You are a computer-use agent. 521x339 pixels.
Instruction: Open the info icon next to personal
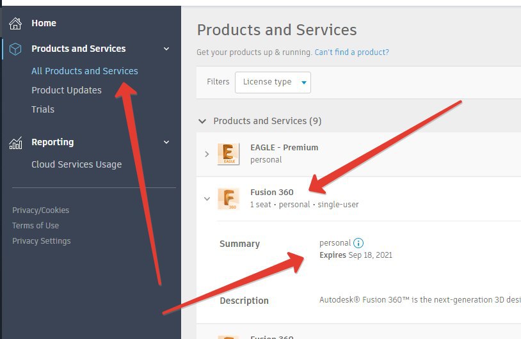pyautogui.click(x=358, y=243)
